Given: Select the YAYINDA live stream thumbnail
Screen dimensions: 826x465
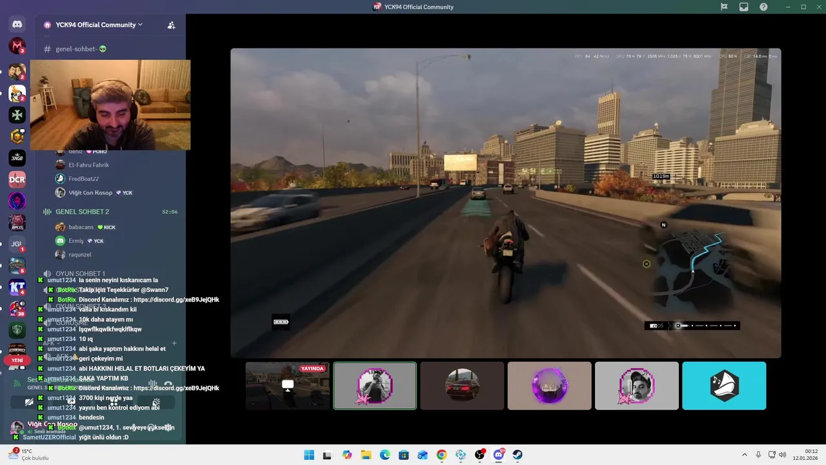Looking at the screenshot, I should click(x=288, y=386).
